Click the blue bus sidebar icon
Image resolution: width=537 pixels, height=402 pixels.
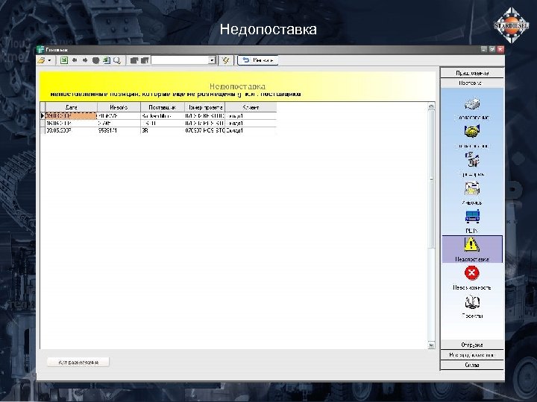[x=472, y=217]
